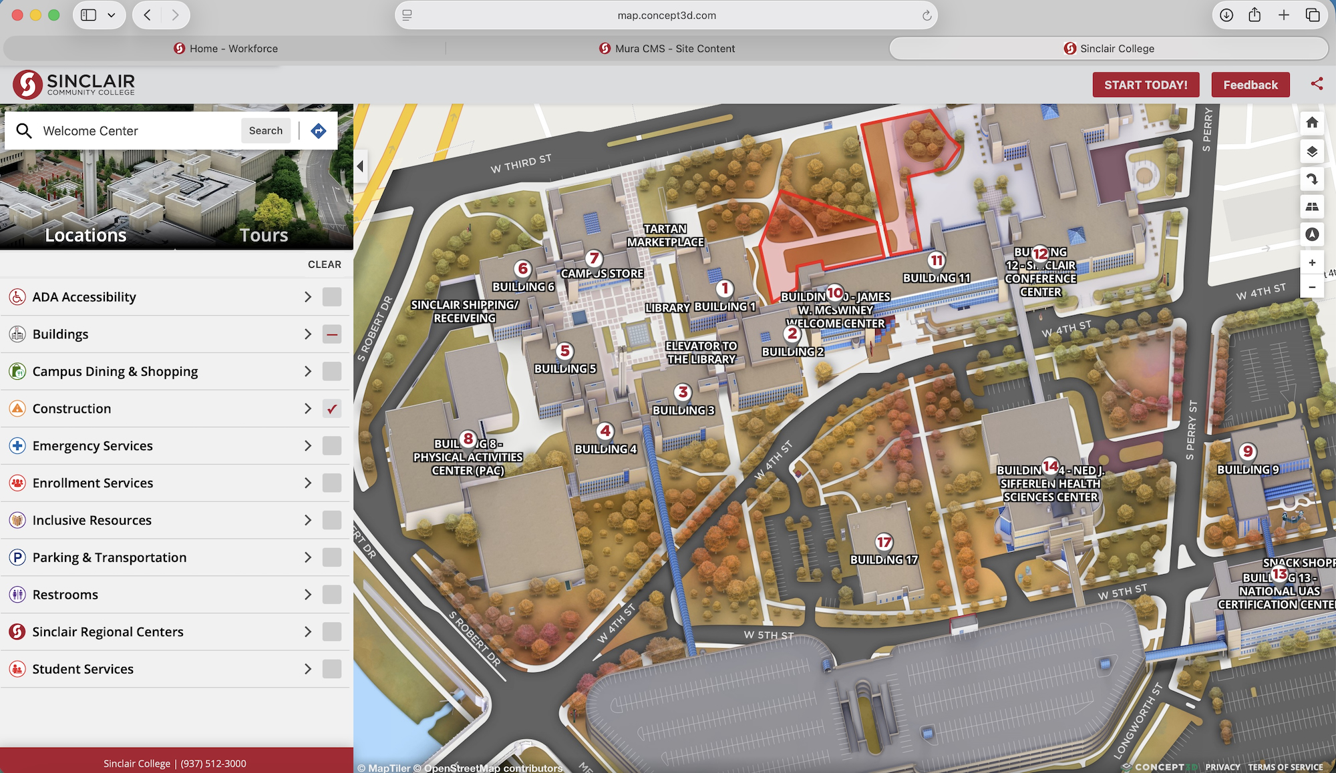Open the map layers icon
Screen dimensions: 1336x773
point(1312,152)
